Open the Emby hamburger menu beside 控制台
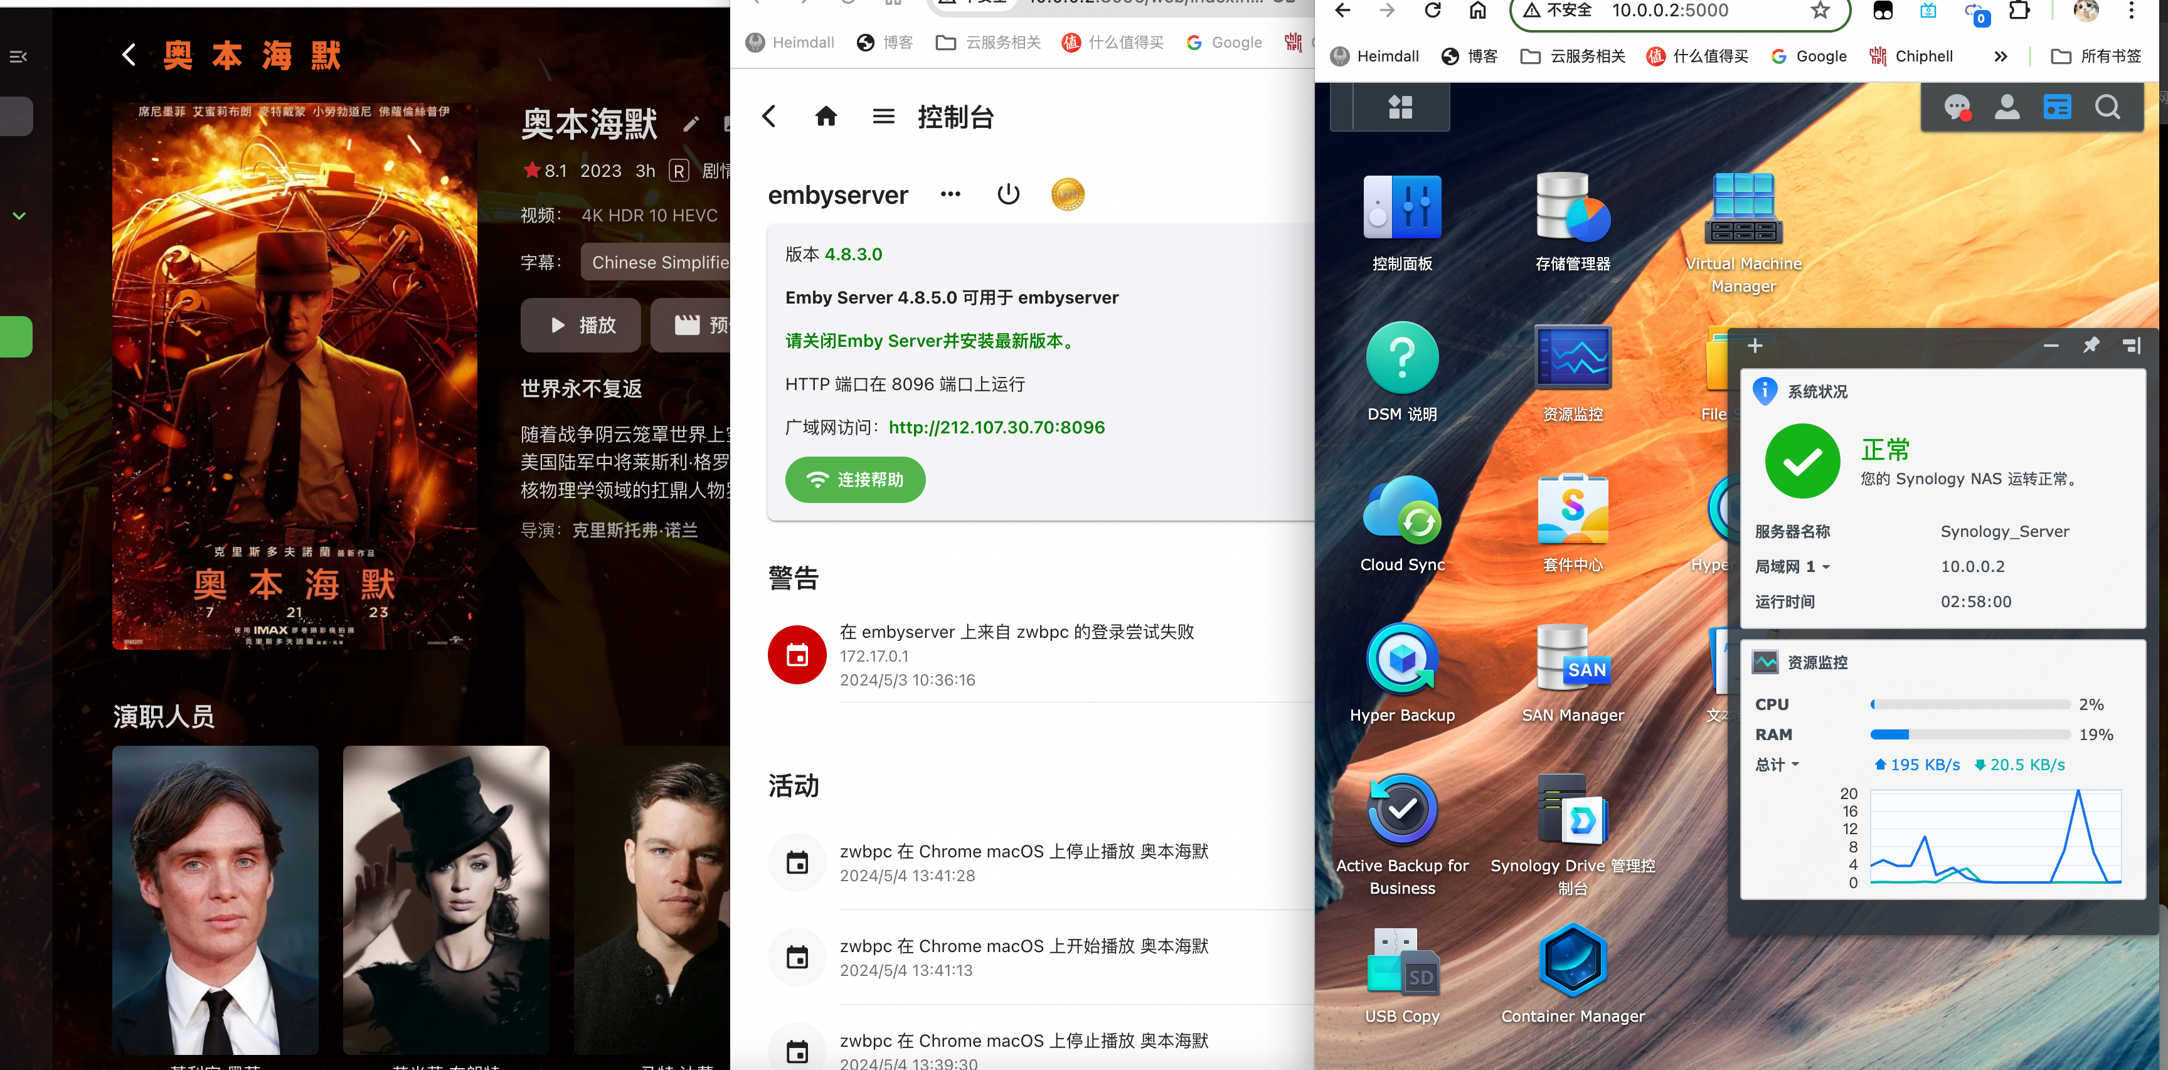This screenshot has width=2168, height=1070. [x=883, y=116]
